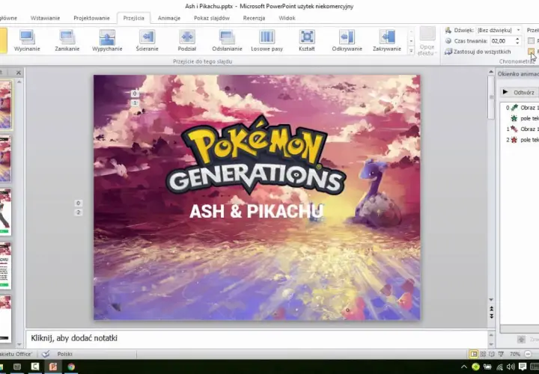
Task: Click the volume icon in system tray
Action: [x=511, y=367]
